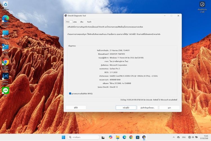Click the Save All Information button

pyautogui.click(x=148, y=108)
